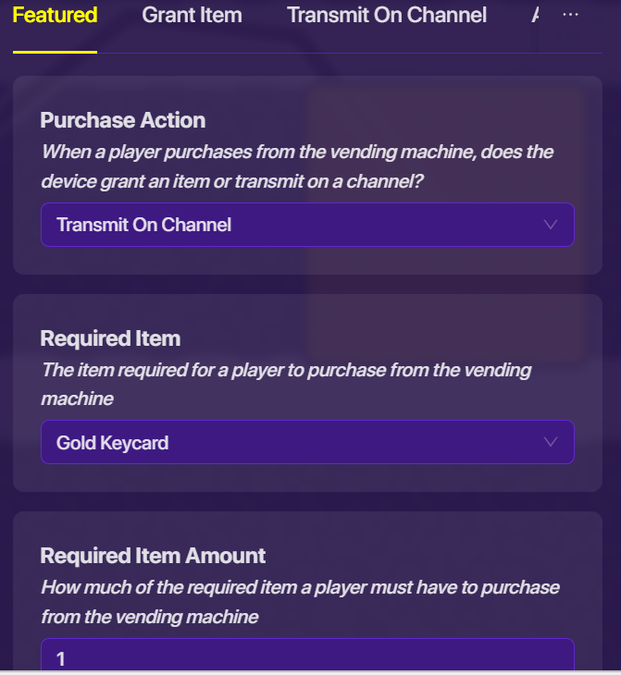
Task: Click the Purchase Action dropdown chevron arrow
Action: [551, 225]
